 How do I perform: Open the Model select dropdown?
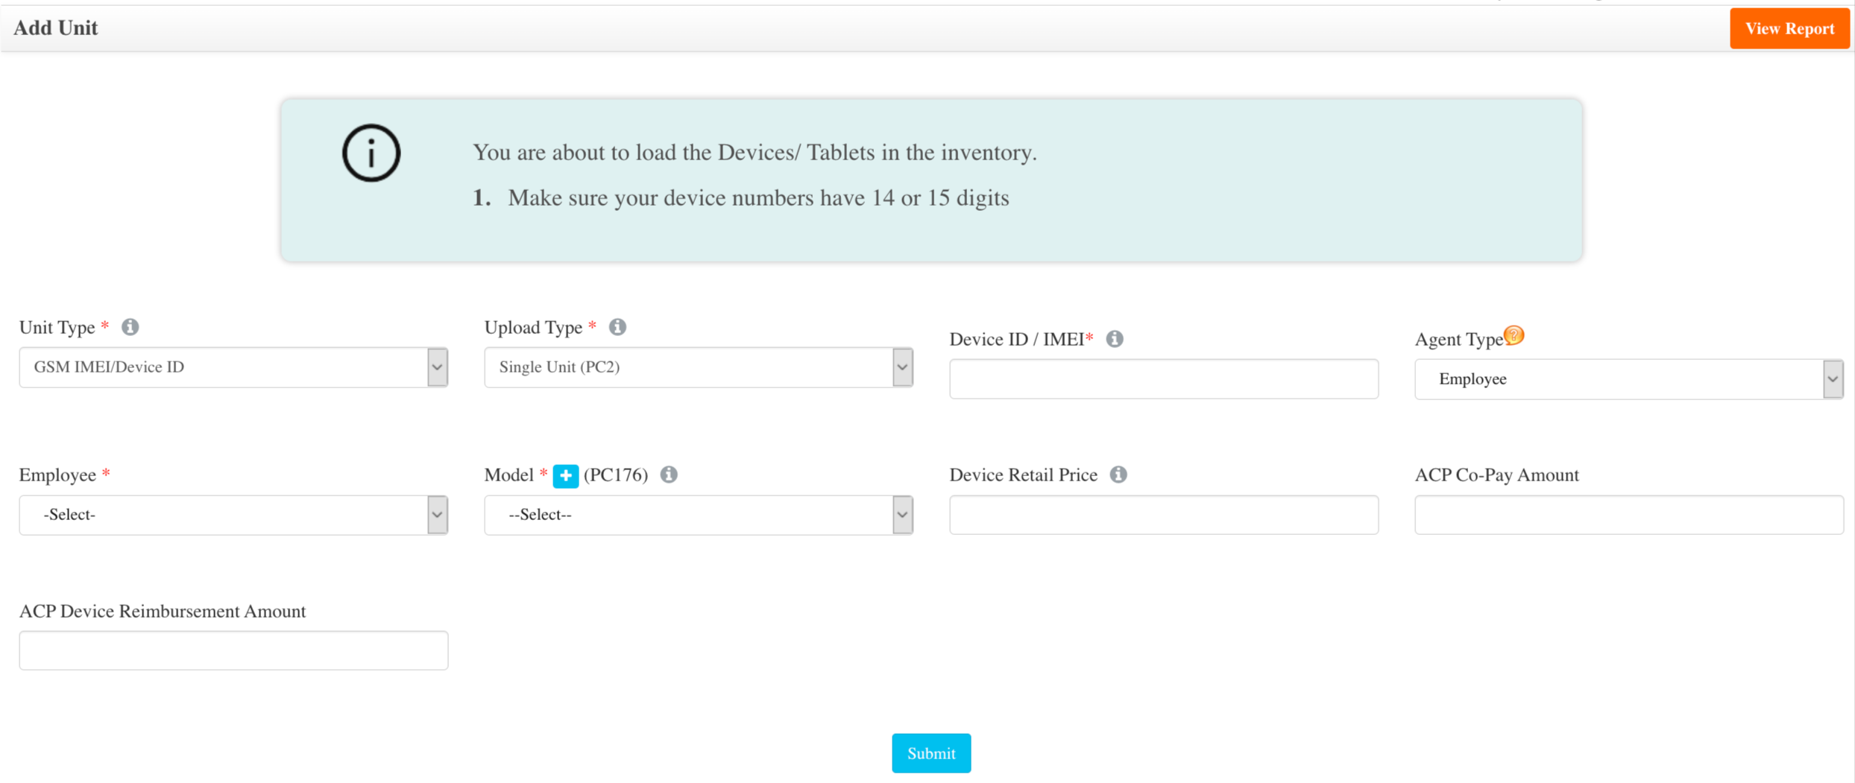[699, 515]
